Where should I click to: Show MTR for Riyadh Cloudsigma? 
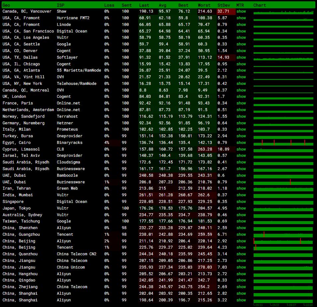(x=241, y=162)
